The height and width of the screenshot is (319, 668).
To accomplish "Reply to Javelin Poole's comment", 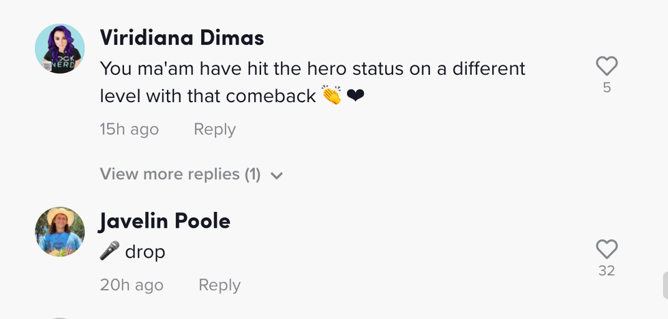I will click(219, 285).
